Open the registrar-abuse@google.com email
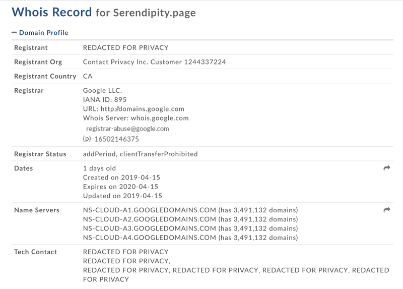The width and height of the screenshot is (403, 289). [x=127, y=129]
